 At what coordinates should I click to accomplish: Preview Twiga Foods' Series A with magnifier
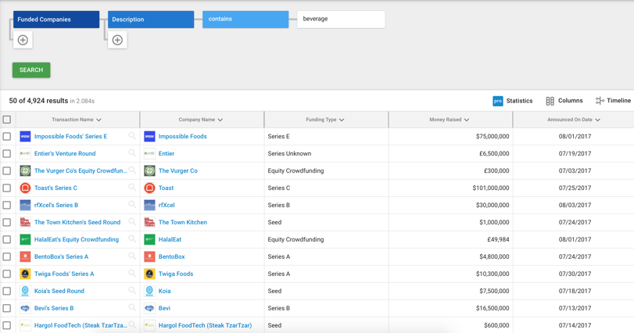click(132, 273)
